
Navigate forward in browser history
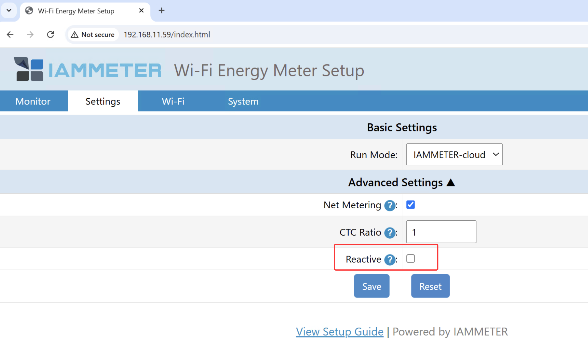point(30,34)
